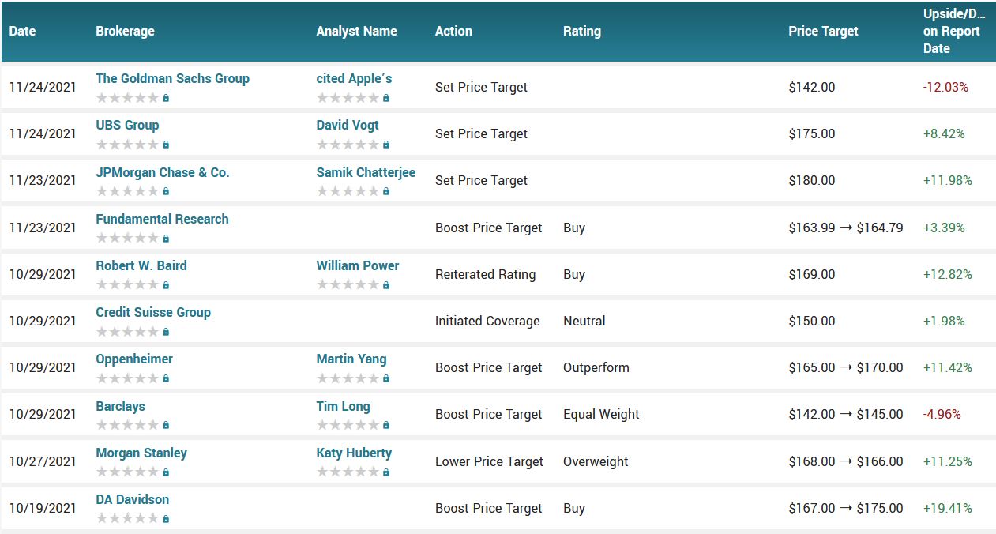Screen dimensions: 996x534
Task: Click the lock icon under JPMorgan Chase & Co.
Action: (x=166, y=192)
